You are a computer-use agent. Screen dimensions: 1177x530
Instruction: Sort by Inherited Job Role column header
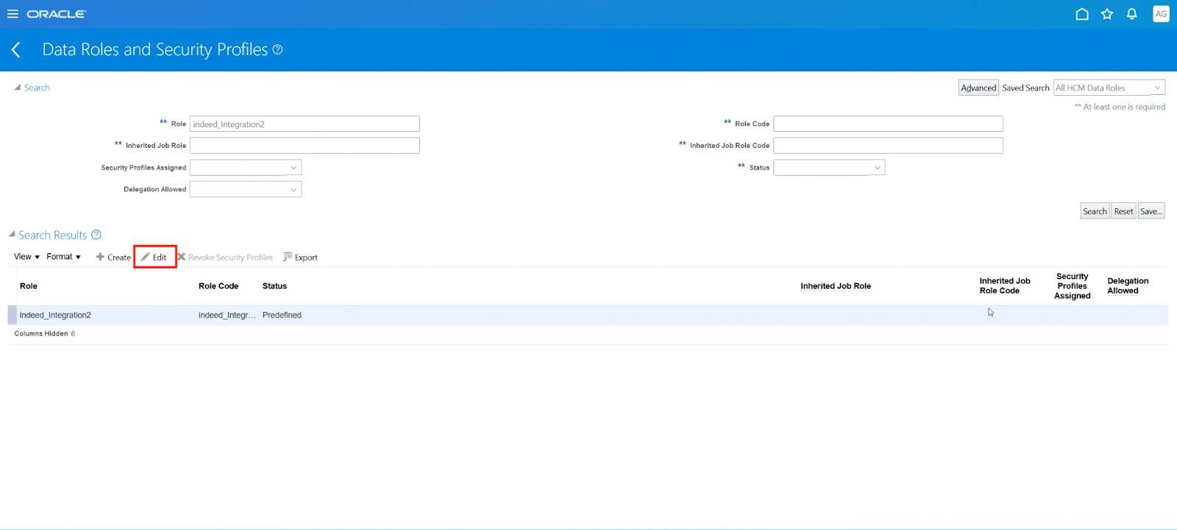coord(836,286)
